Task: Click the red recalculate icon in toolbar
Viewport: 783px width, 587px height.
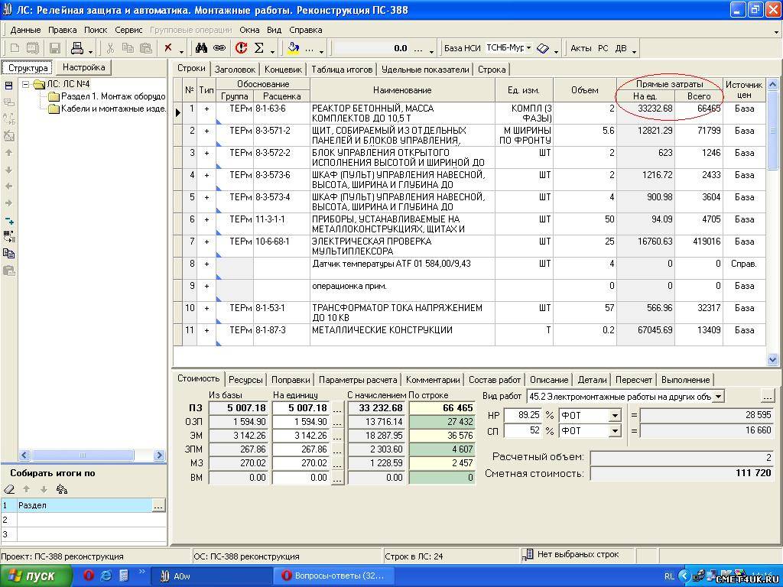Action: [x=241, y=48]
